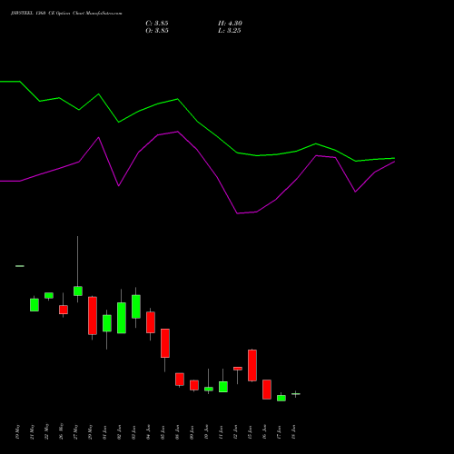
Task: Click the 27 May candle with long upper wick
Action: 78,291
